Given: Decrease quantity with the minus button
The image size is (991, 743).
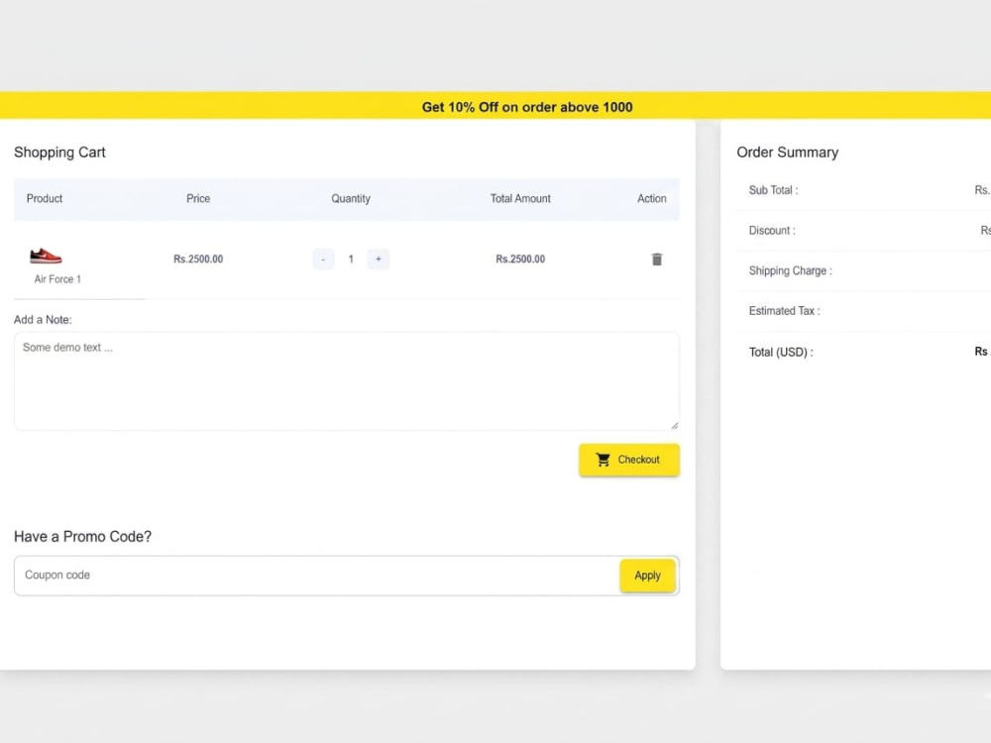Looking at the screenshot, I should [x=323, y=259].
